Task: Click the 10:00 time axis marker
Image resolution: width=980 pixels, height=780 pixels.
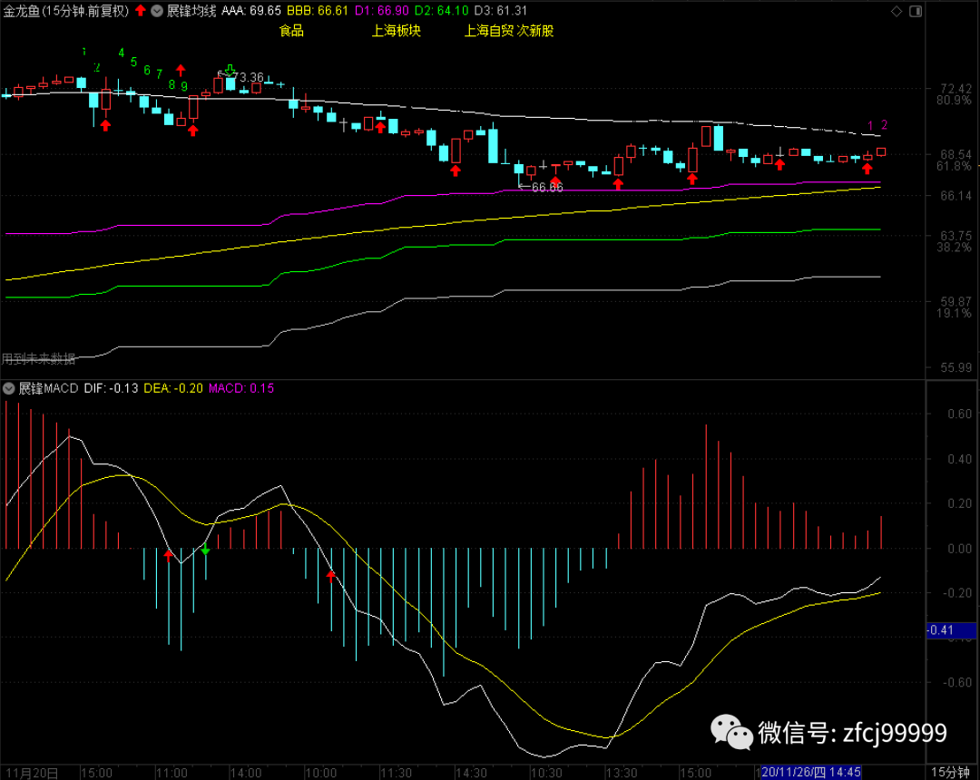Action: [x=320, y=773]
